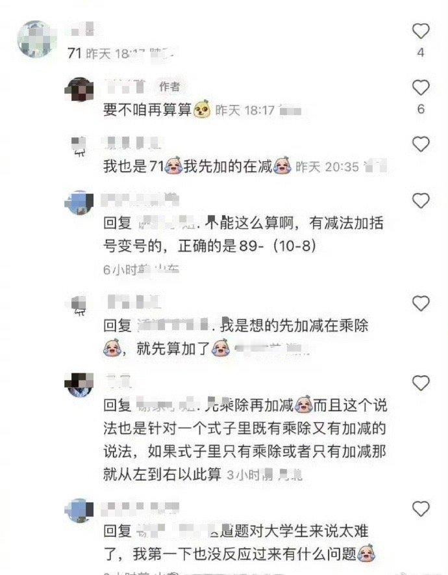Like the '先乘除再加减' explanation reply
The height and width of the screenshot is (575, 448).
click(x=421, y=383)
